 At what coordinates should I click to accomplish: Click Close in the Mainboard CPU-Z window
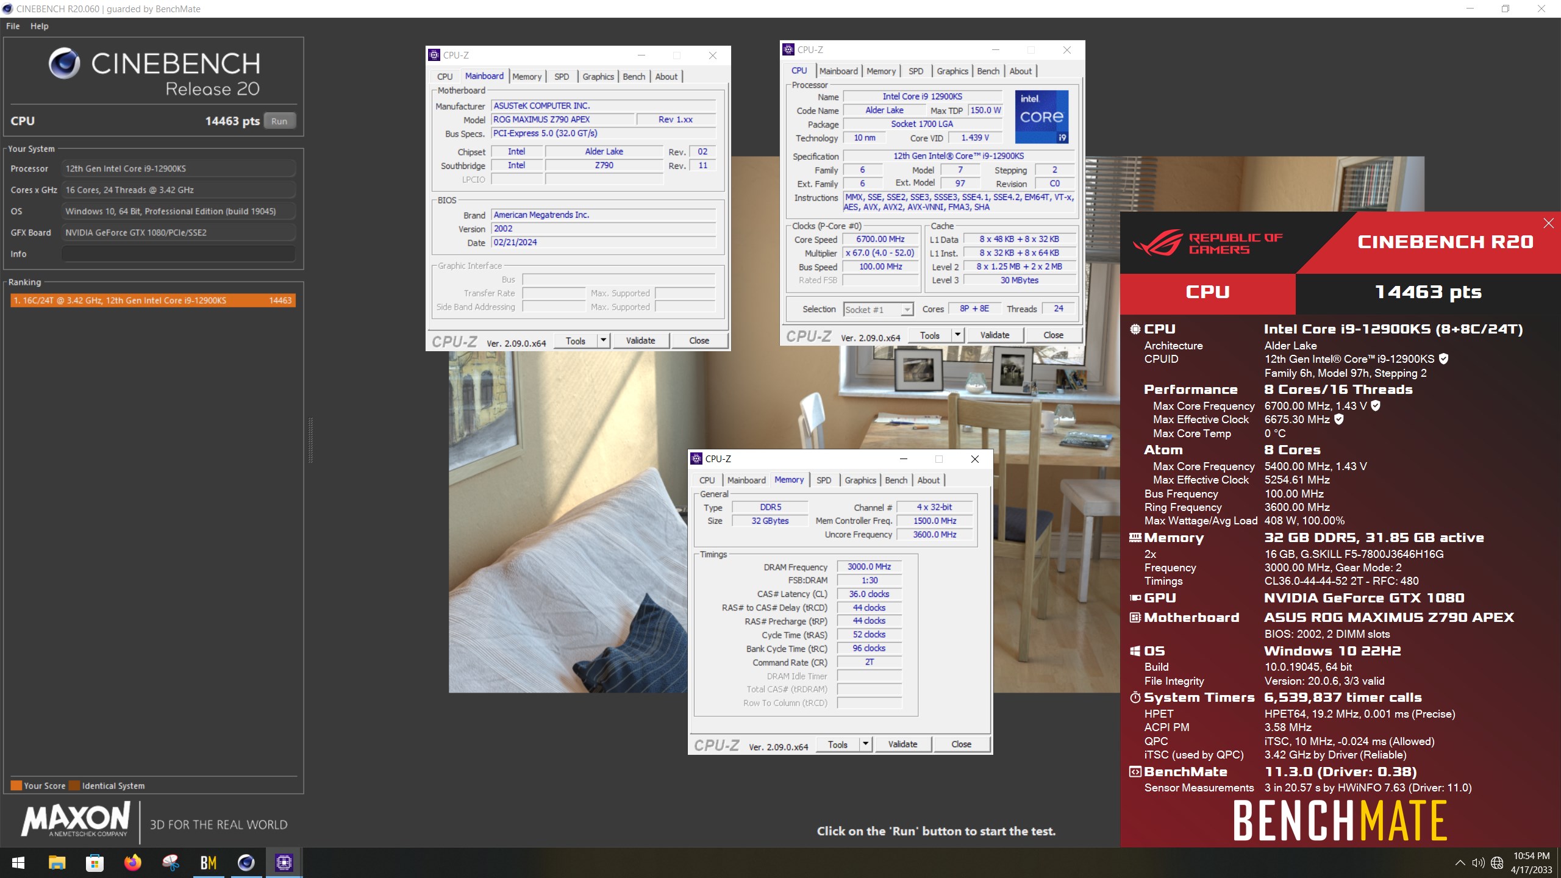click(x=699, y=341)
